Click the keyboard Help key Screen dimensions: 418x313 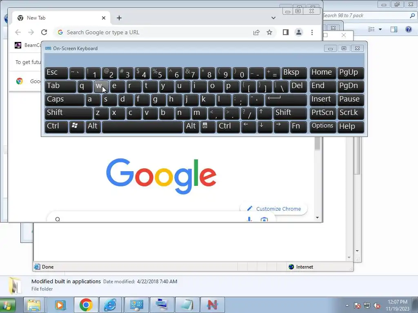click(351, 127)
